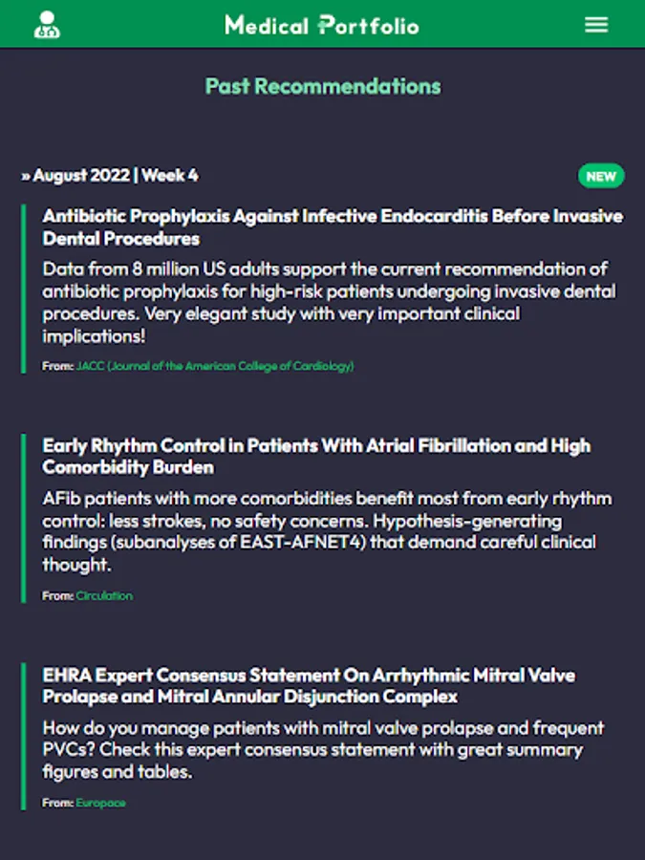The width and height of the screenshot is (645, 860).
Task: Click the From label preceding Circulation
Action: pos(57,595)
